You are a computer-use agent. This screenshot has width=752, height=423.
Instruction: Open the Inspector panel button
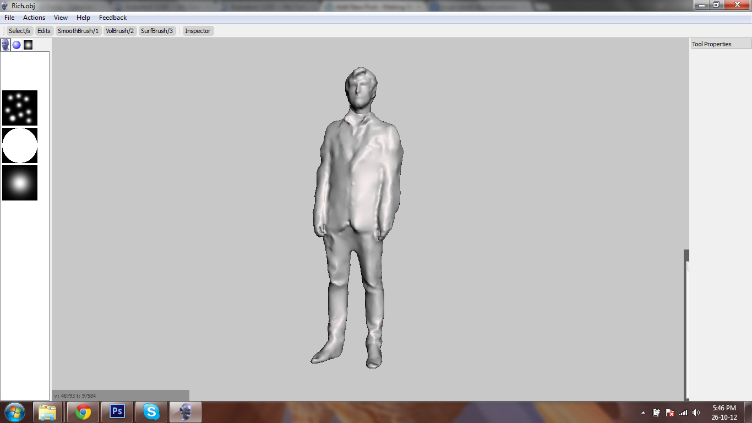[198, 31]
